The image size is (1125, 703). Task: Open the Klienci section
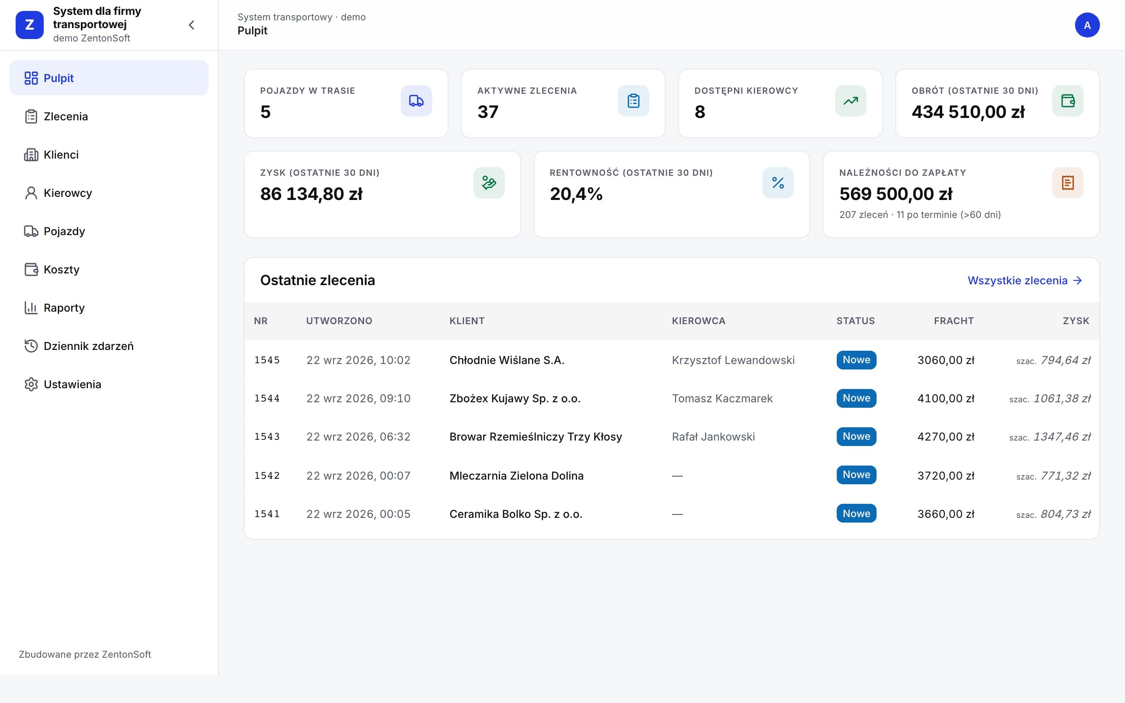point(109,155)
